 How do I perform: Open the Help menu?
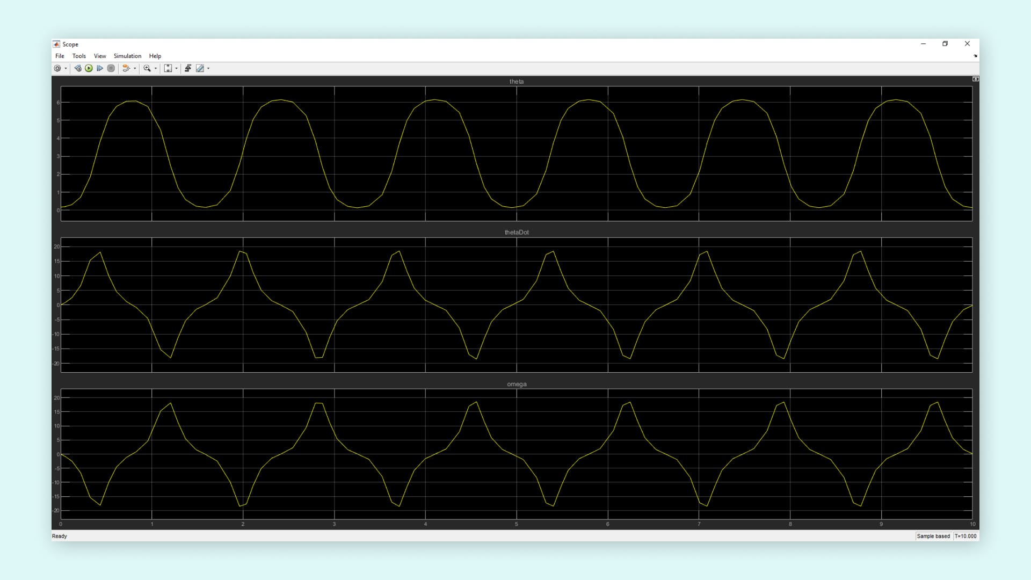(155, 56)
